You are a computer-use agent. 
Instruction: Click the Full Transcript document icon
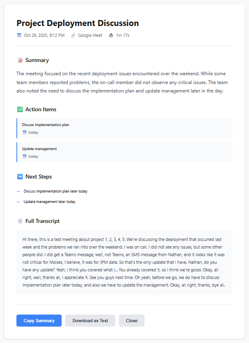click(x=20, y=221)
